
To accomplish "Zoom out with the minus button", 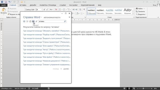I will 137,88.
